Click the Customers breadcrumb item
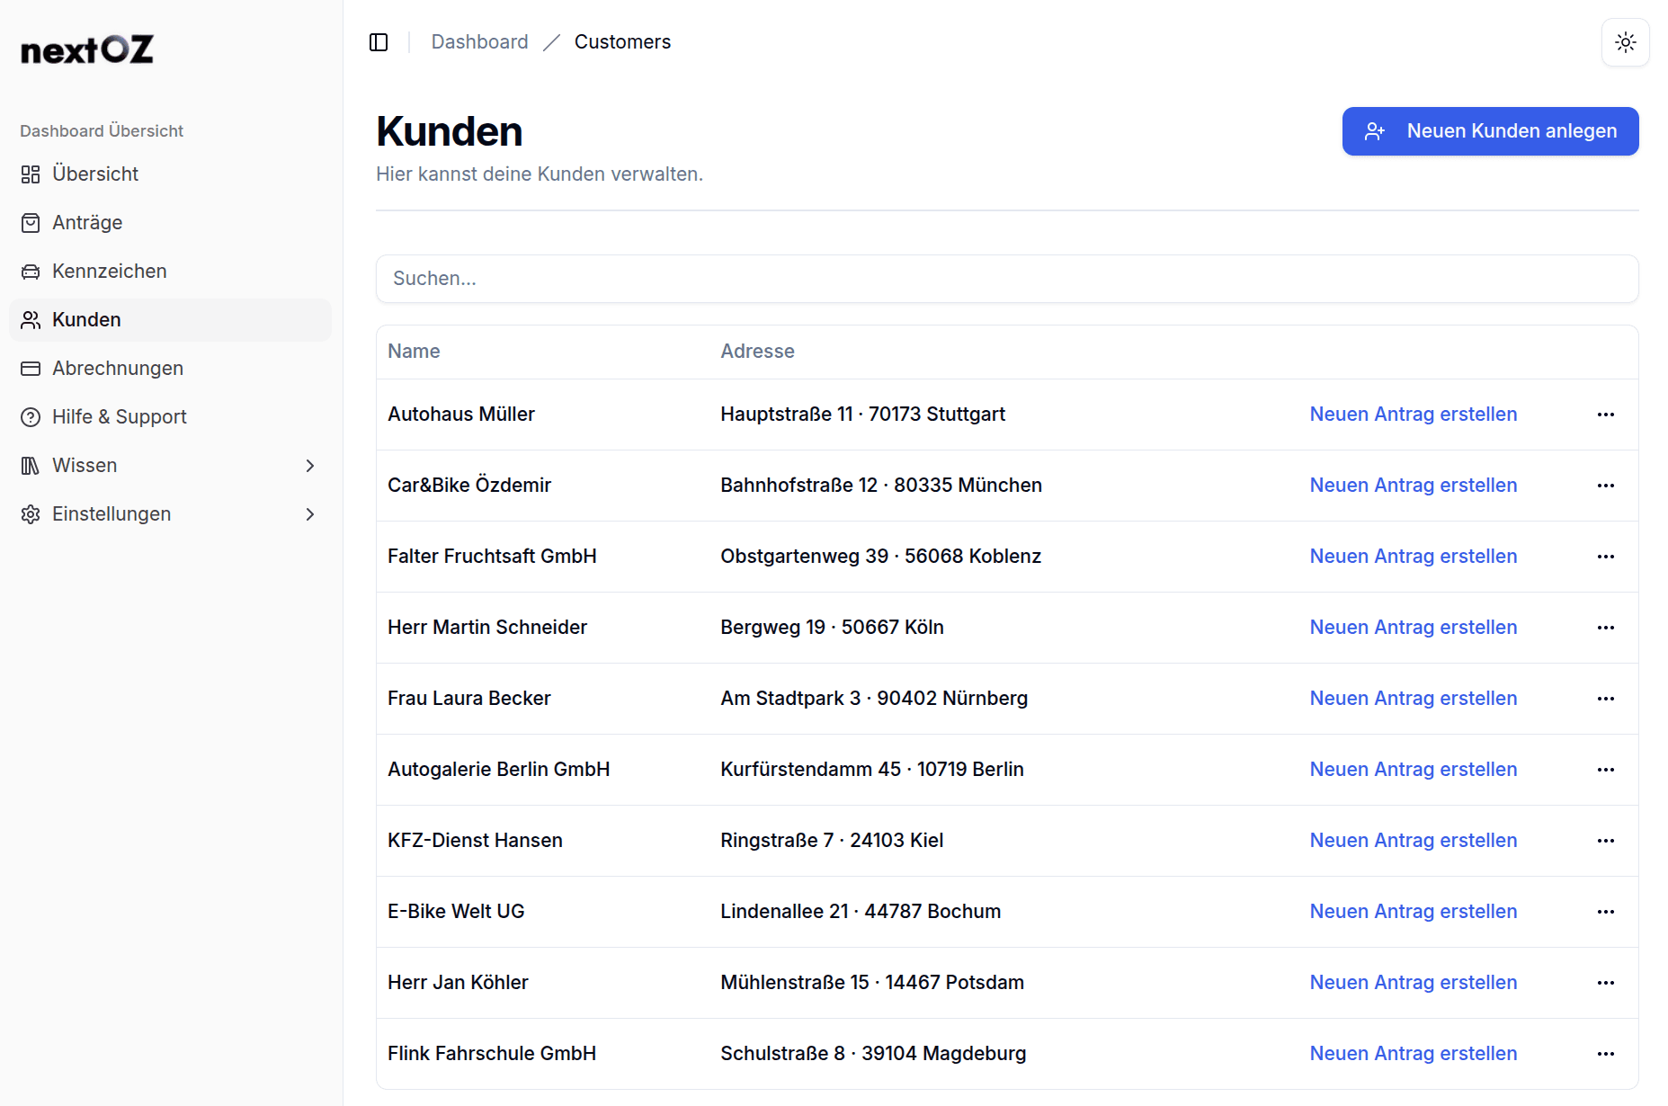1668x1106 pixels. click(x=622, y=41)
